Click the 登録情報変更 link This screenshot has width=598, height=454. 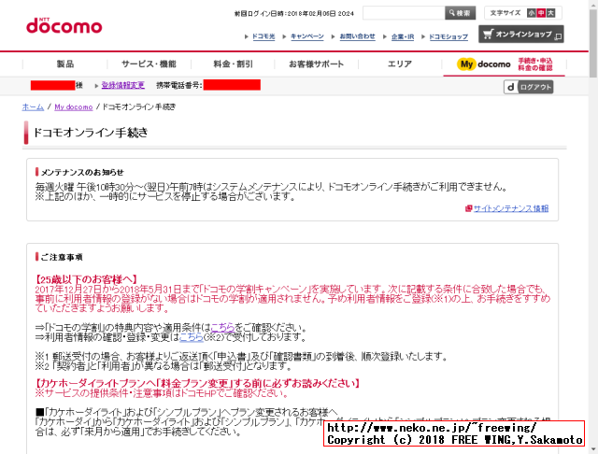pos(122,85)
